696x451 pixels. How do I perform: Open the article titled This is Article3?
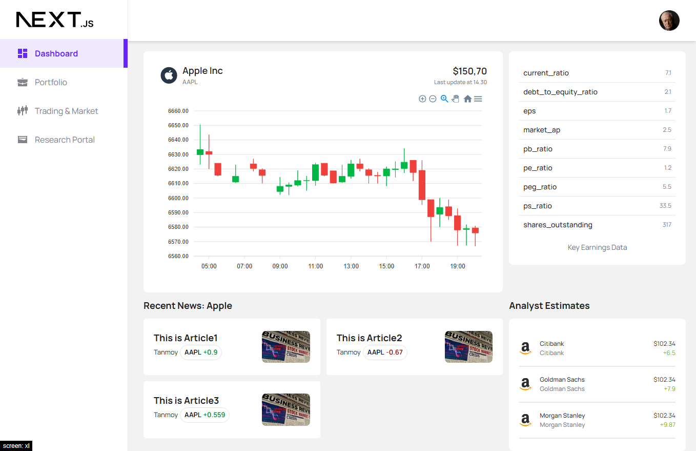pyautogui.click(x=186, y=400)
